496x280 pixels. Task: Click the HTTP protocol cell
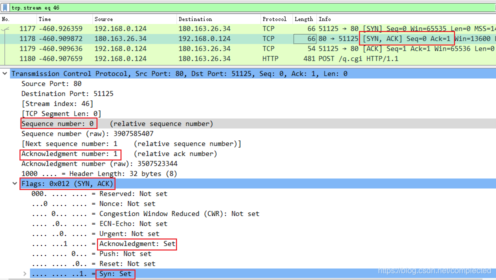coord(270,59)
